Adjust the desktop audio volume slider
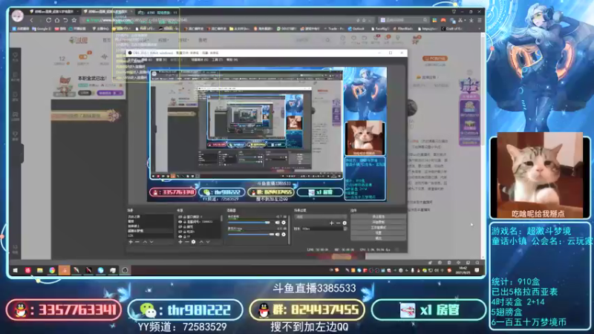The height and width of the screenshot is (334, 594). pyautogui.click(x=249, y=222)
